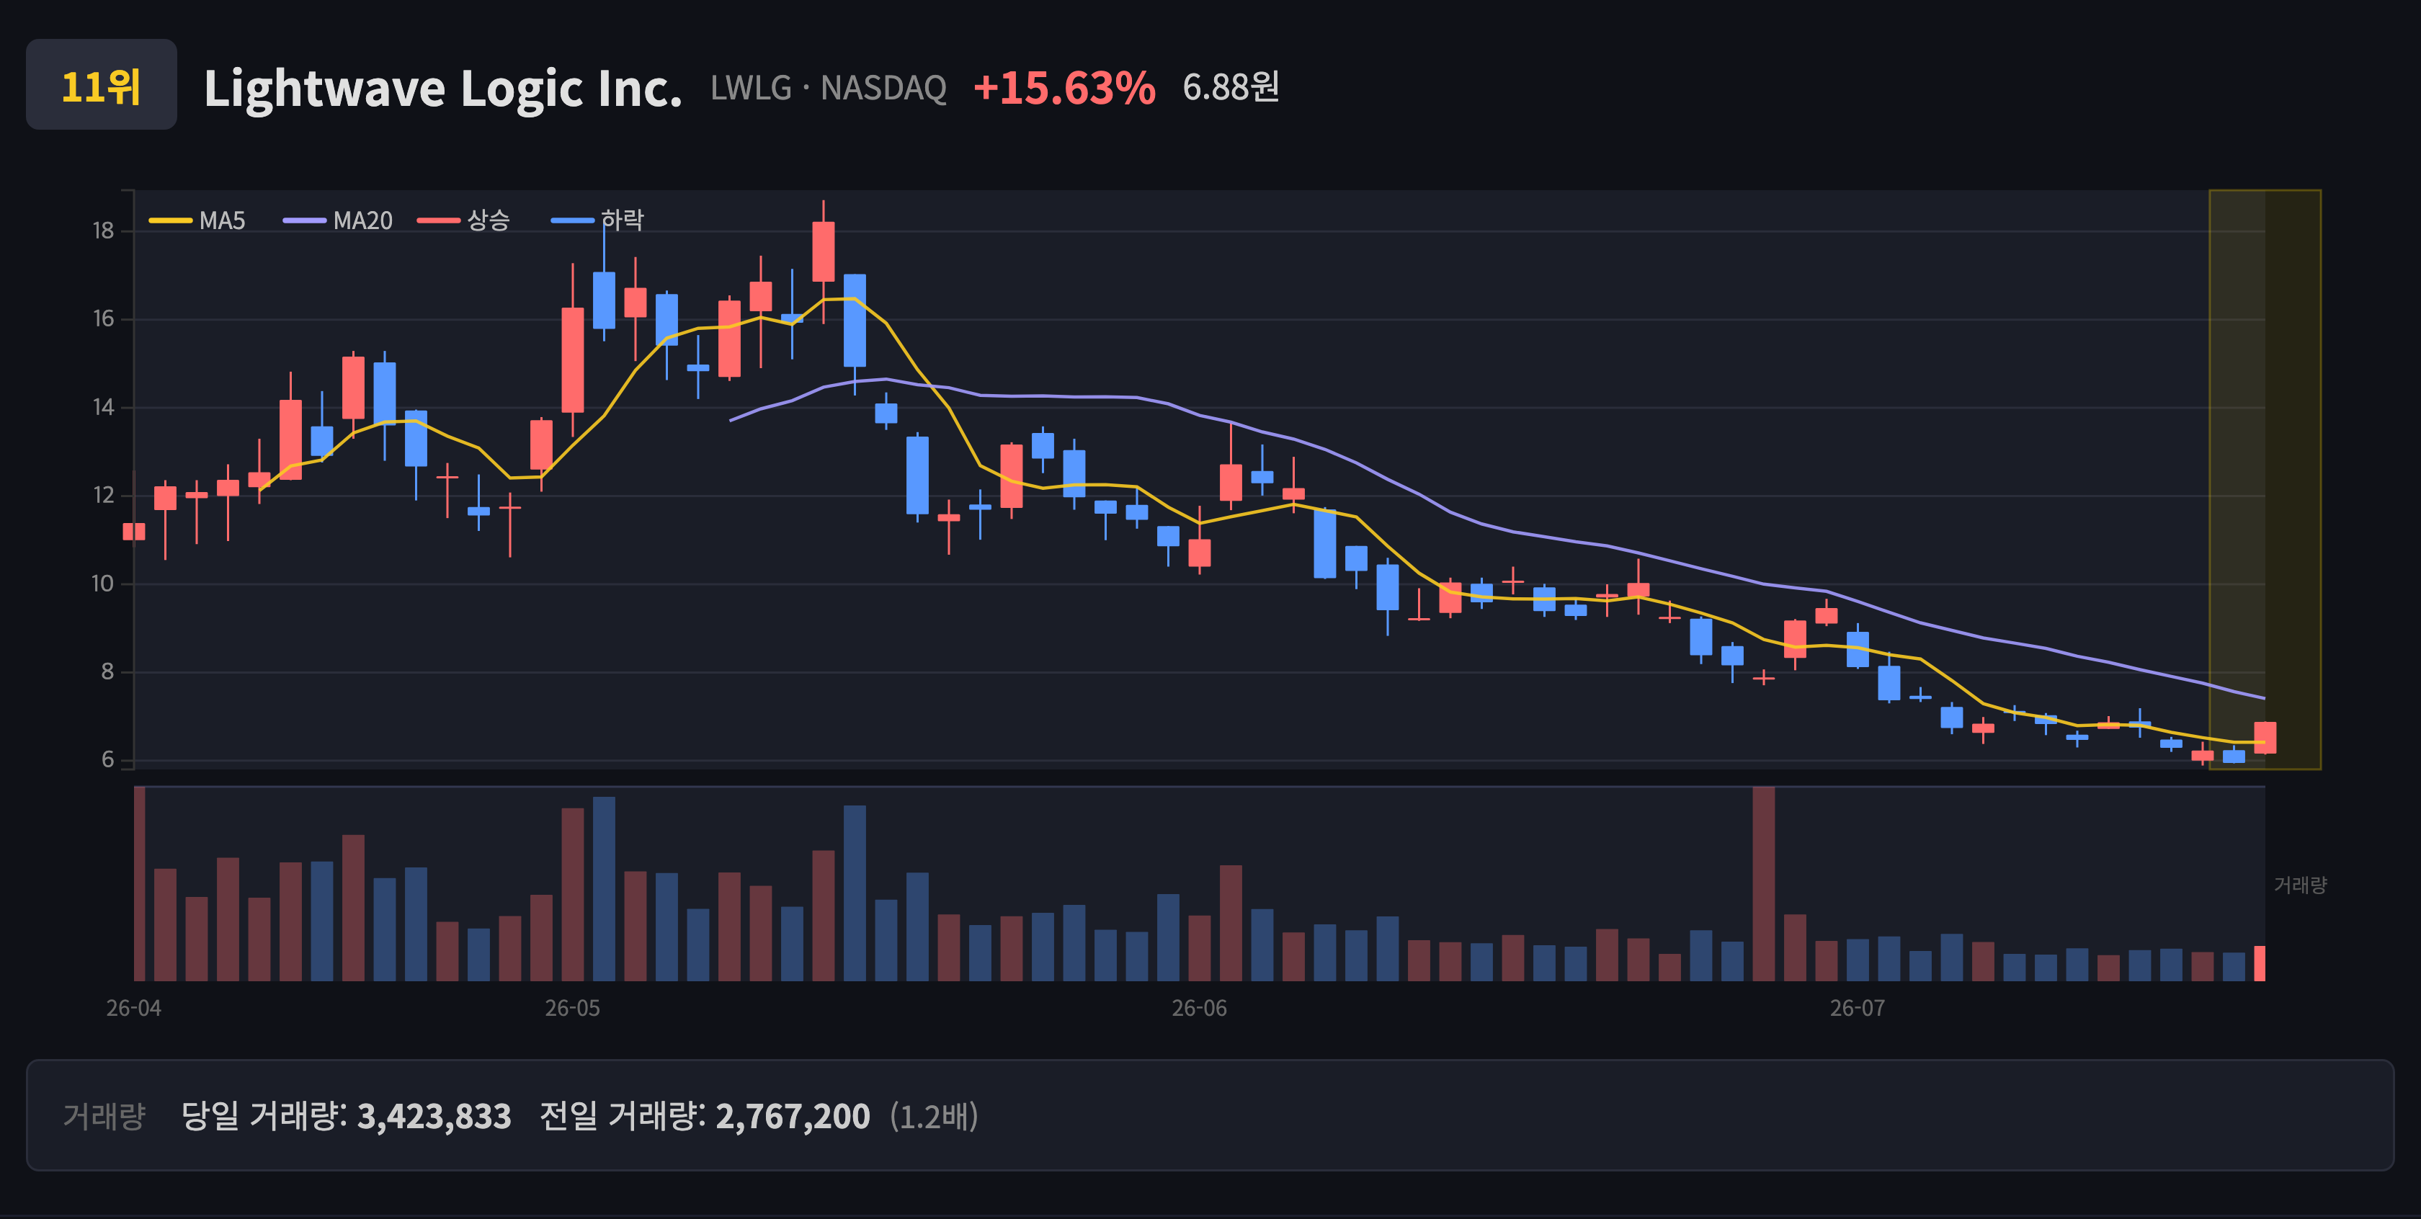Click the 6 price axis label
The height and width of the screenshot is (1219, 2421).
pos(108,759)
